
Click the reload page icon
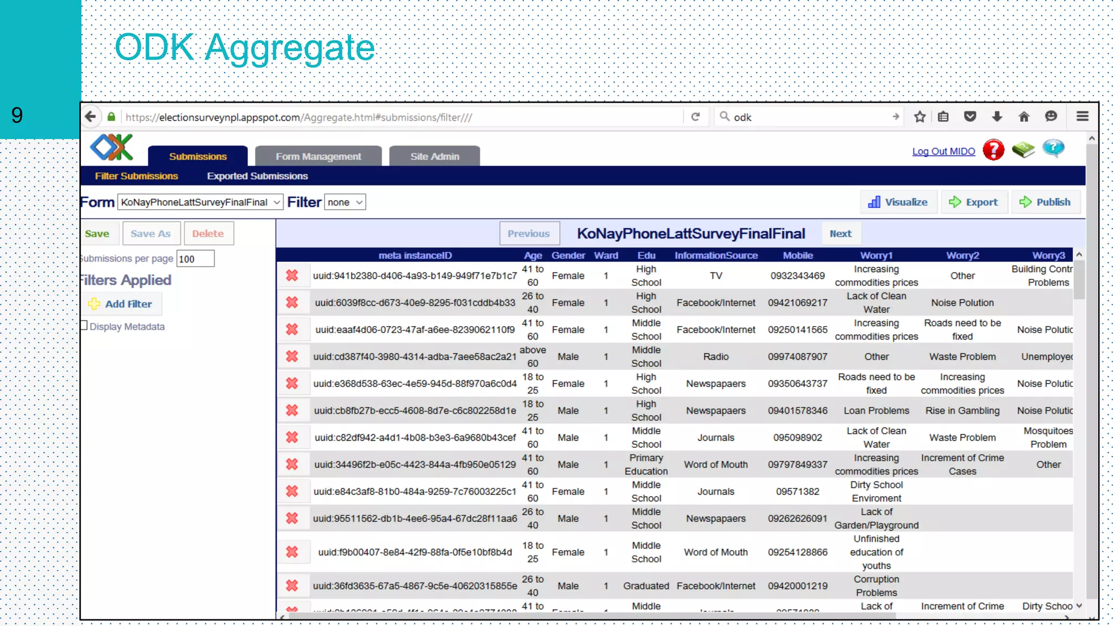[x=695, y=117]
